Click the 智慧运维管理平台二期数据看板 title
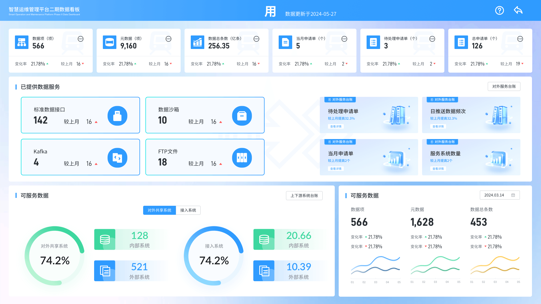Image resolution: width=541 pixels, height=304 pixels. pyautogui.click(x=44, y=9)
